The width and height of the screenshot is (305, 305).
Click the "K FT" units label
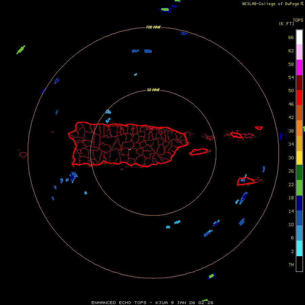[x=286, y=24]
